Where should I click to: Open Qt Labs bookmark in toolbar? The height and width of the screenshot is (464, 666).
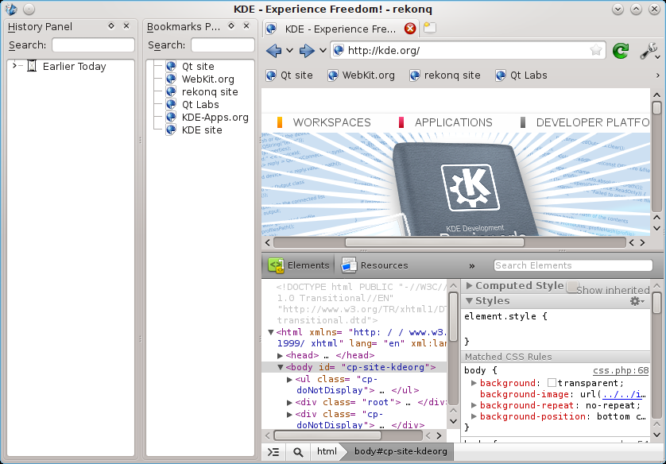521,75
